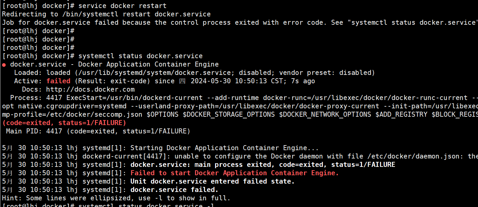Click the red 'failed' Active status word

58,81
